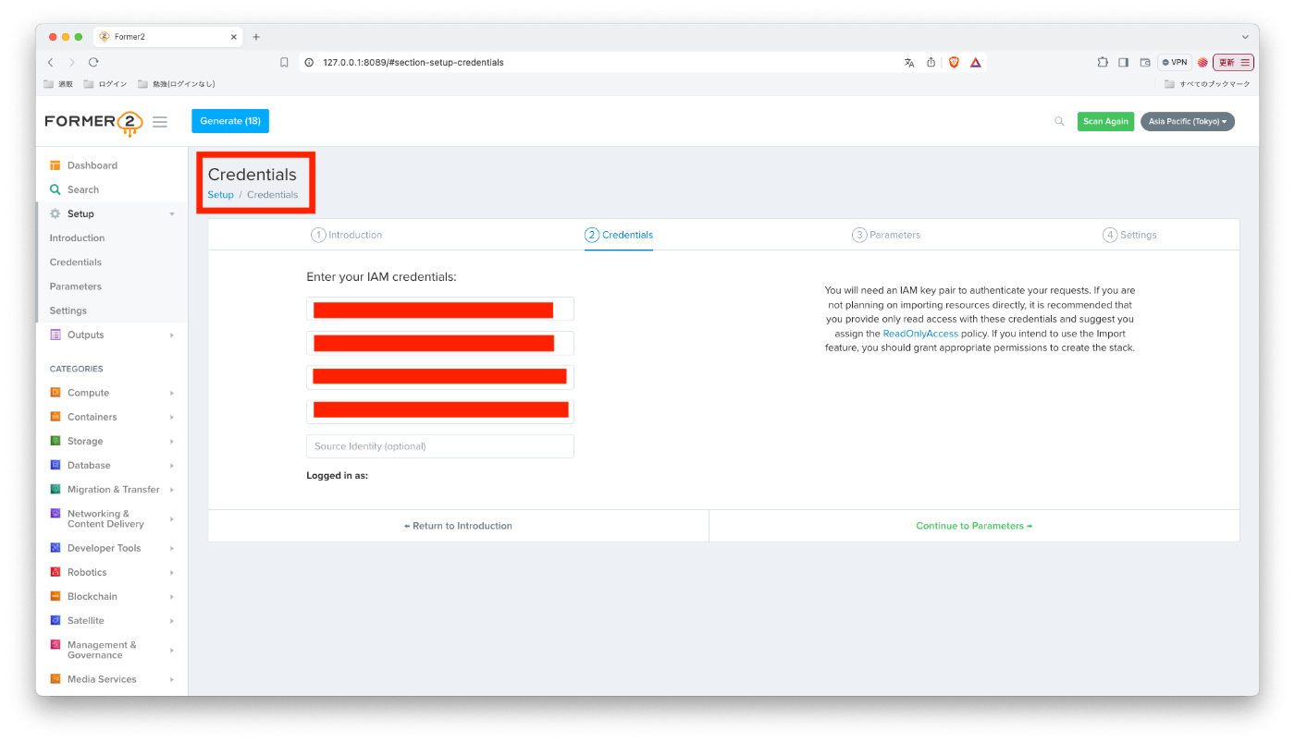1295x743 pixels.
Task: Close the Former2 browser tab
Action: [232, 37]
